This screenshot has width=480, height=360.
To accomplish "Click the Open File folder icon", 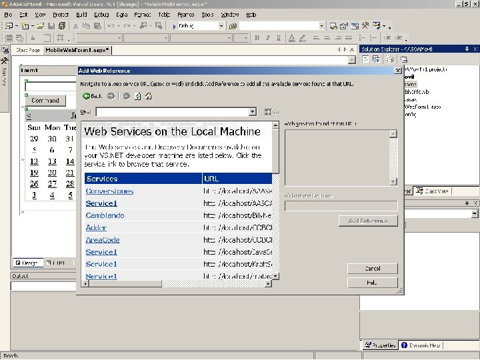I will [x=41, y=26].
